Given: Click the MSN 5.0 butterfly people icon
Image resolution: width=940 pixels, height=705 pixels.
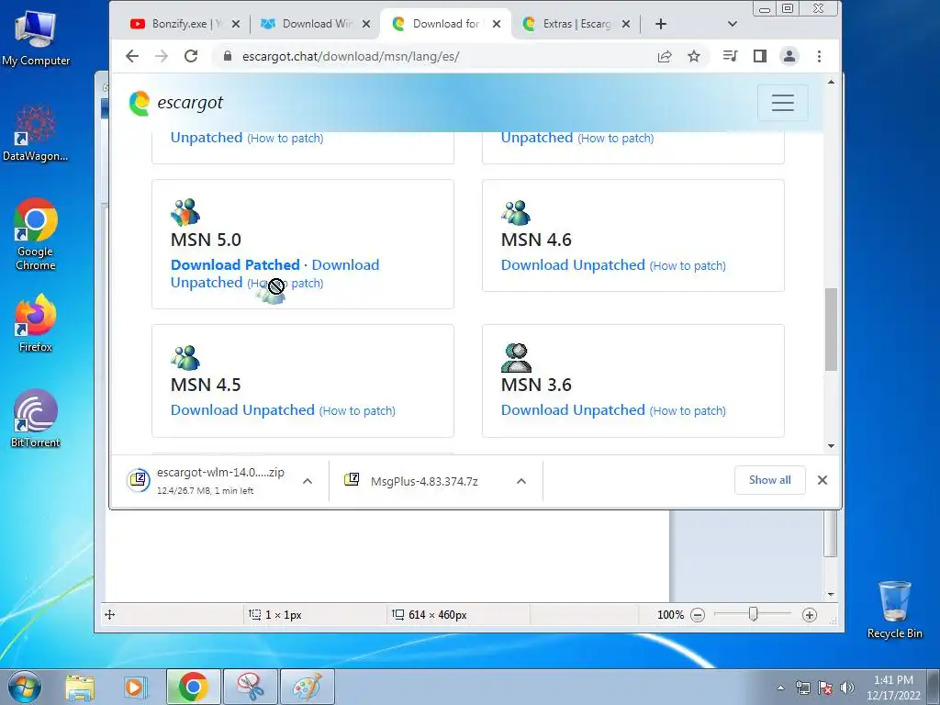Looking at the screenshot, I should (x=185, y=212).
